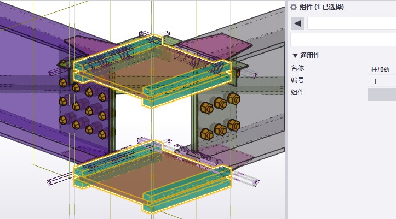Click the field beside the back arrow
Image resolution: width=396 pixels, height=219 pixels.
point(352,23)
